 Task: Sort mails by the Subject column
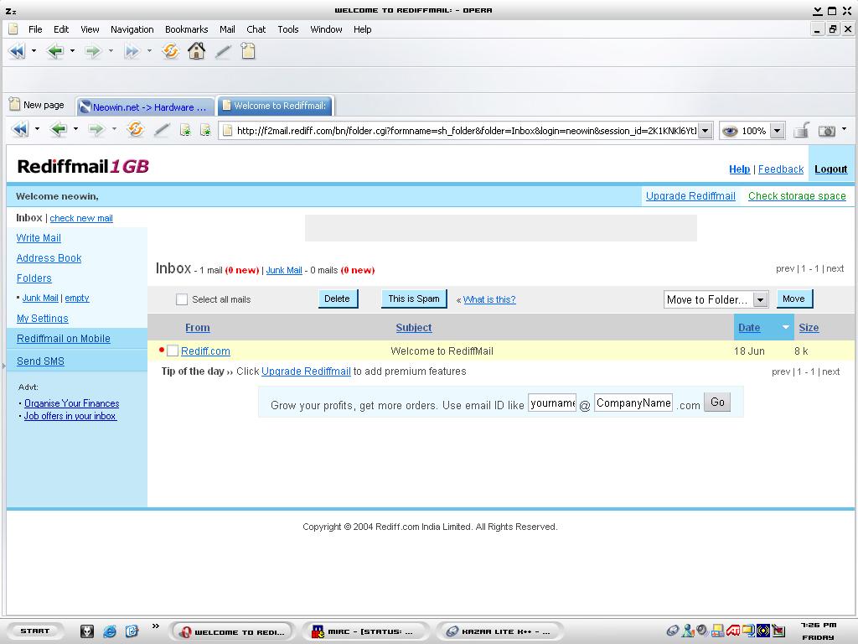tap(414, 328)
